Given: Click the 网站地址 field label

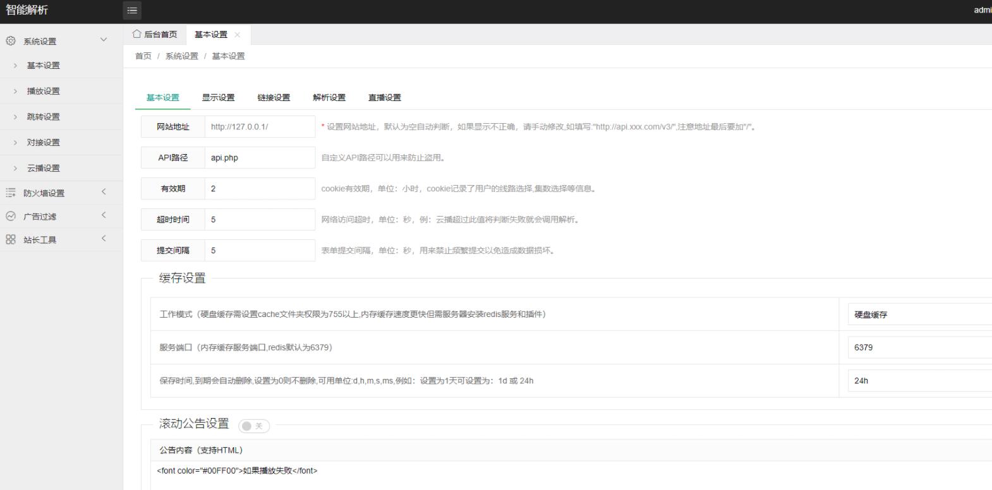Looking at the screenshot, I should pos(172,127).
